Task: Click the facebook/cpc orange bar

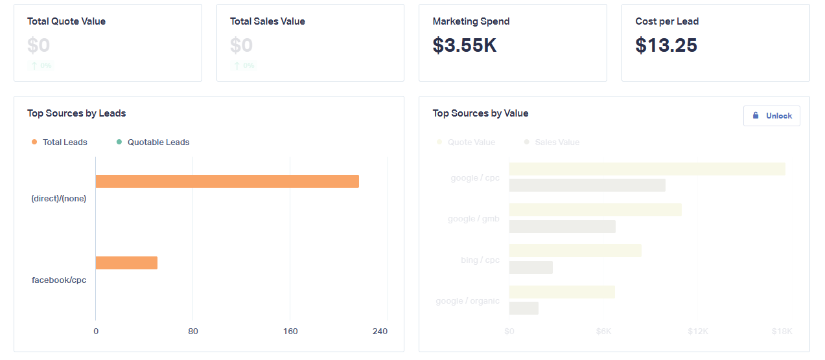Action: coord(126,263)
